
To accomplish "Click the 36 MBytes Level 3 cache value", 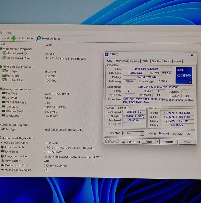I will [177, 125].
